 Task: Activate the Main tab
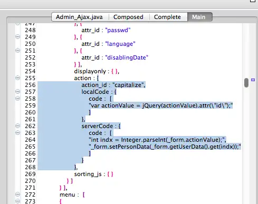click(200, 17)
